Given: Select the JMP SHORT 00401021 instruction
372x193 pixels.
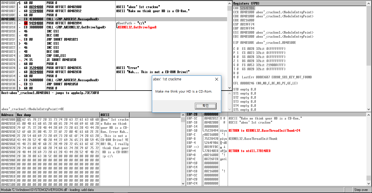Looking at the screenshot, I should coord(62,39).
